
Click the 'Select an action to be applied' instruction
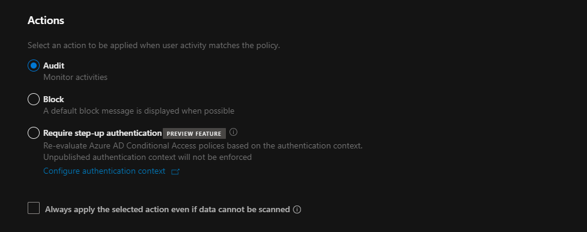pyautogui.click(x=154, y=46)
